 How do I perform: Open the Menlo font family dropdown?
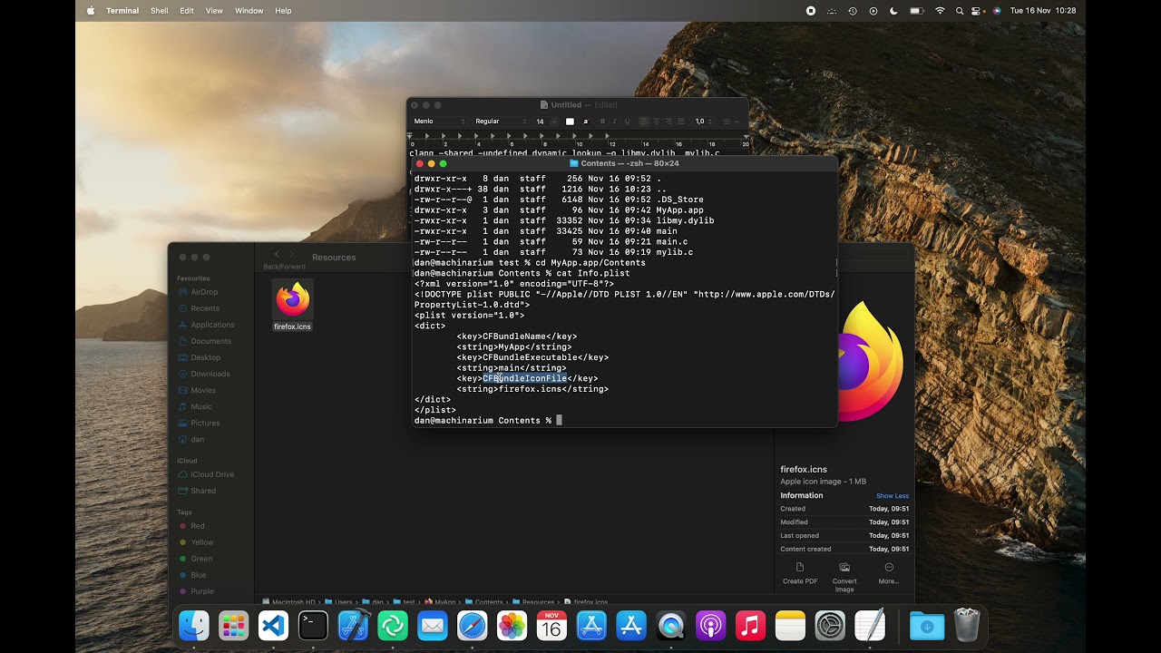tap(440, 122)
